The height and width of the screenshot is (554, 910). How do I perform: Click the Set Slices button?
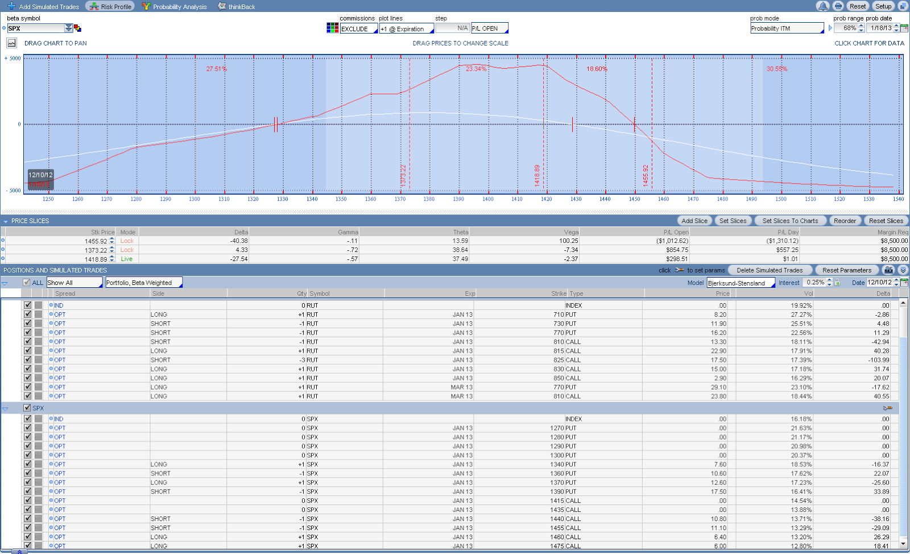[733, 221]
